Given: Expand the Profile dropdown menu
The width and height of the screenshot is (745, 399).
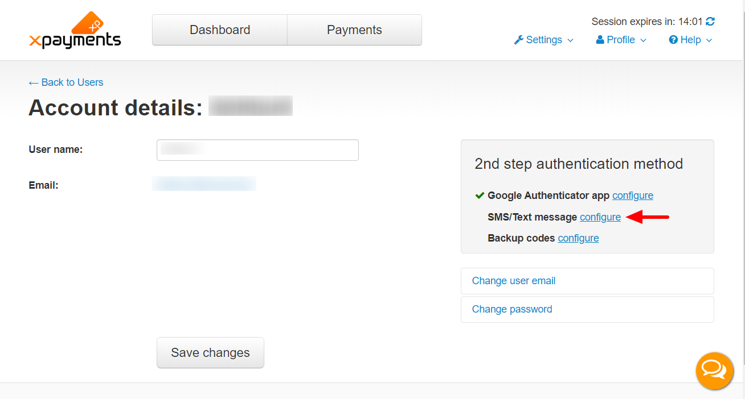Looking at the screenshot, I should coord(621,40).
